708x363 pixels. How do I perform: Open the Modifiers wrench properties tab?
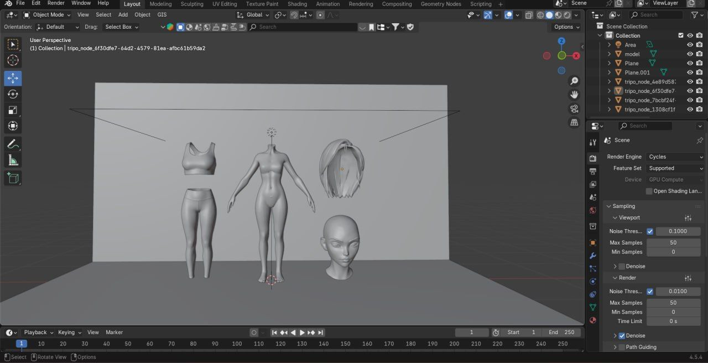pyautogui.click(x=593, y=256)
